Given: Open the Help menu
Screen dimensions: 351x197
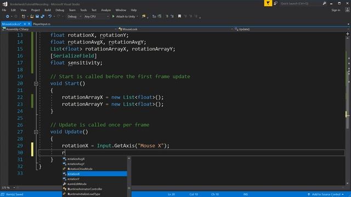Looking at the screenshot, I should click(134, 10).
